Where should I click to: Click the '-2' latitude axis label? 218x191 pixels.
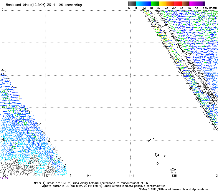[2, 42]
